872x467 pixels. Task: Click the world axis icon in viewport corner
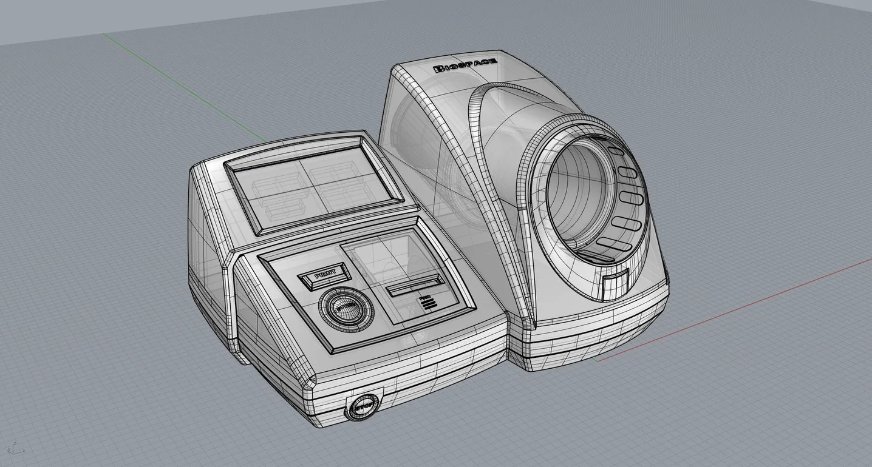coord(15,448)
